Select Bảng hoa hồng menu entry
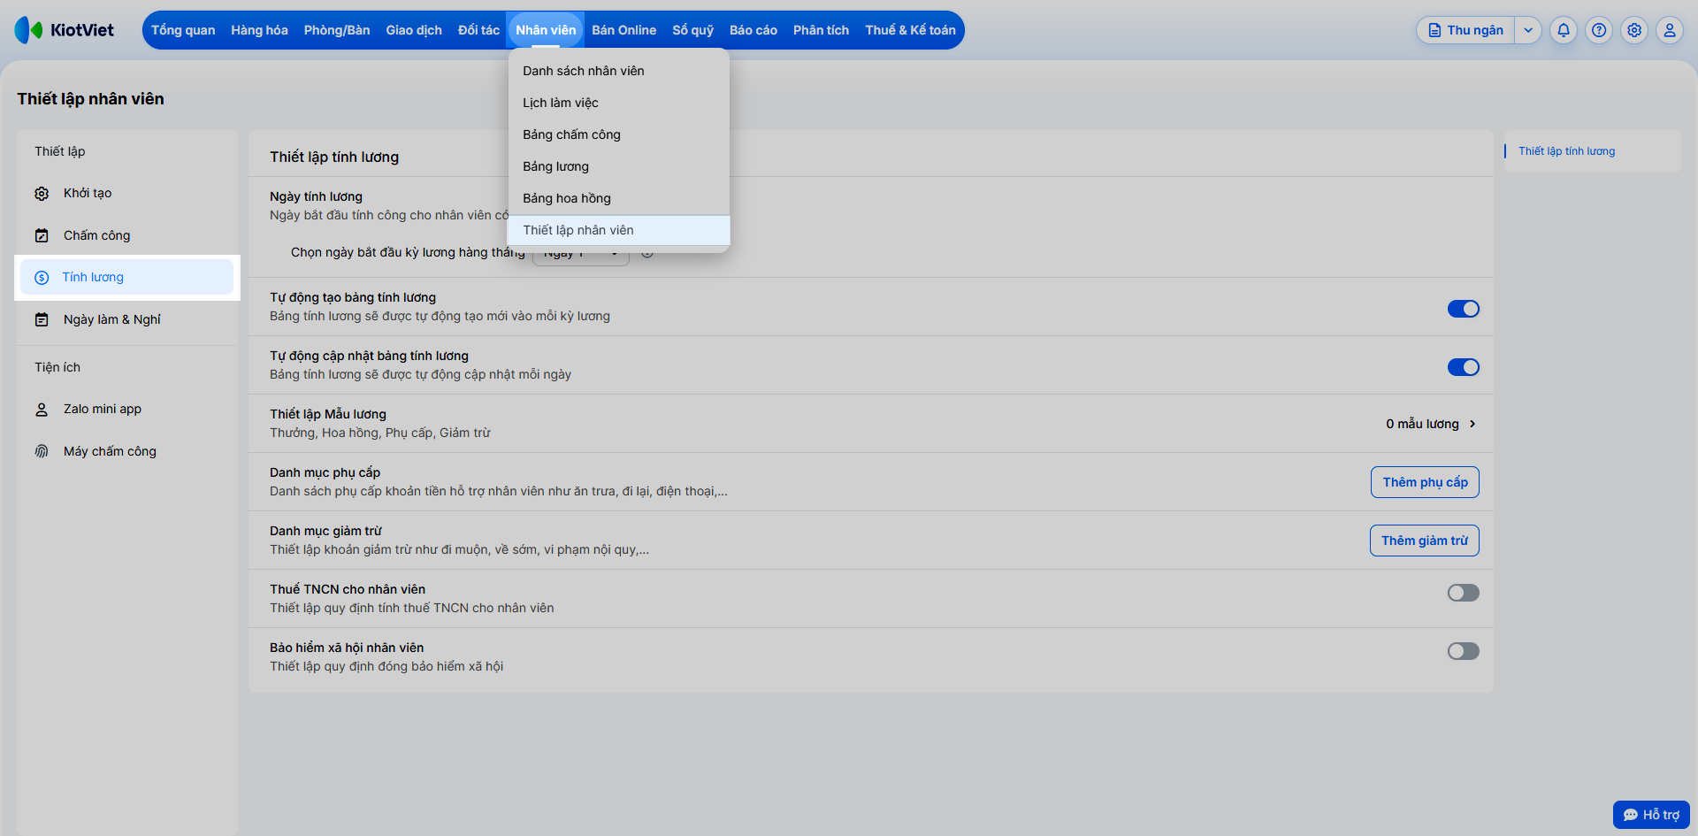This screenshot has width=1698, height=836. point(619,198)
